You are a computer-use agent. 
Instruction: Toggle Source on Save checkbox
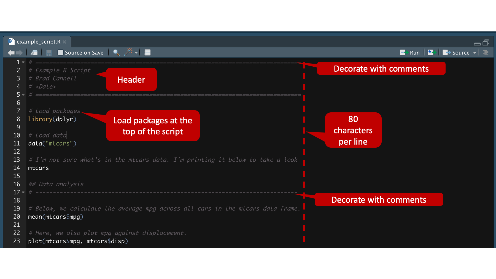60,52
